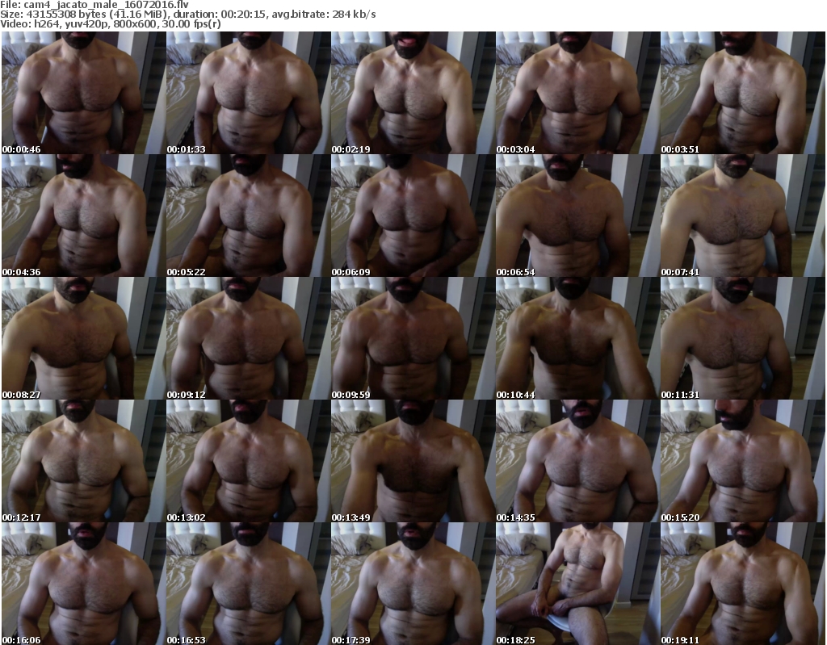The width and height of the screenshot is (827, 645).
Task: Click the full-body frame at 00:18:25
Action: (x=577, y=584)
